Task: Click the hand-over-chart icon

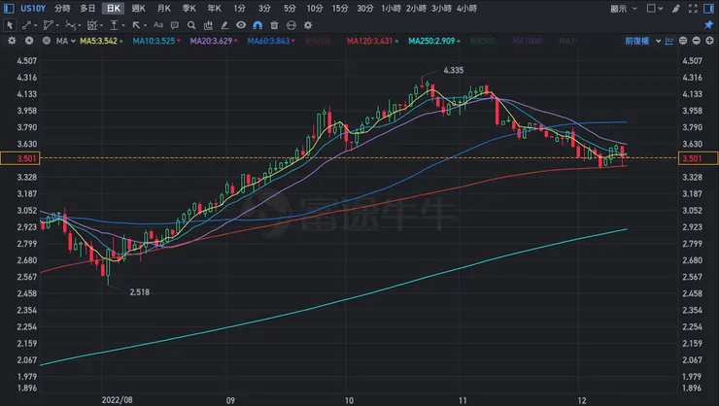Action: pyautogui.click(x=208, y=25)
